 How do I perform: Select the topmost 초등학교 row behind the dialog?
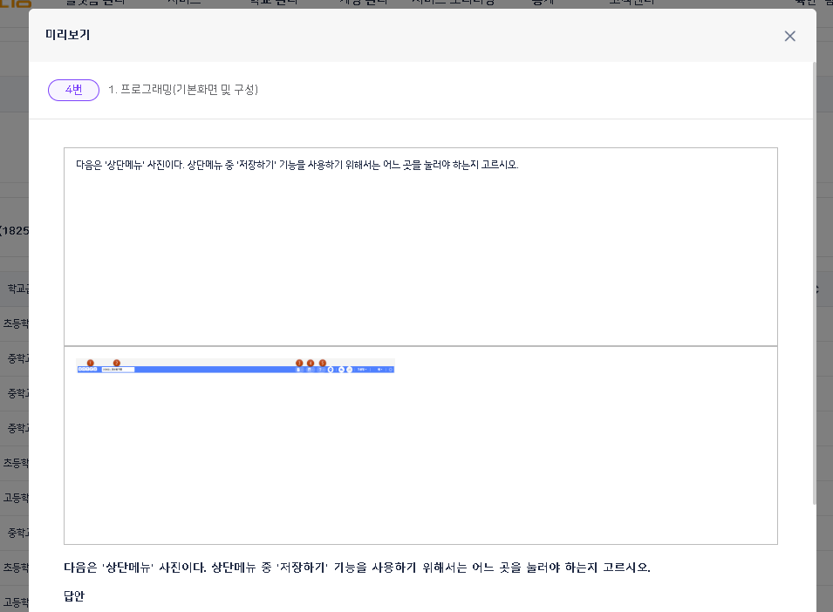click(15, 323)
